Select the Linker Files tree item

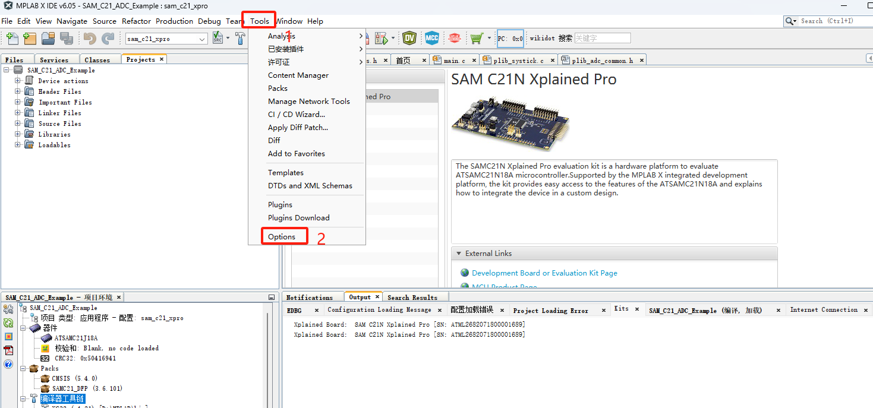[x=59, y=113]
